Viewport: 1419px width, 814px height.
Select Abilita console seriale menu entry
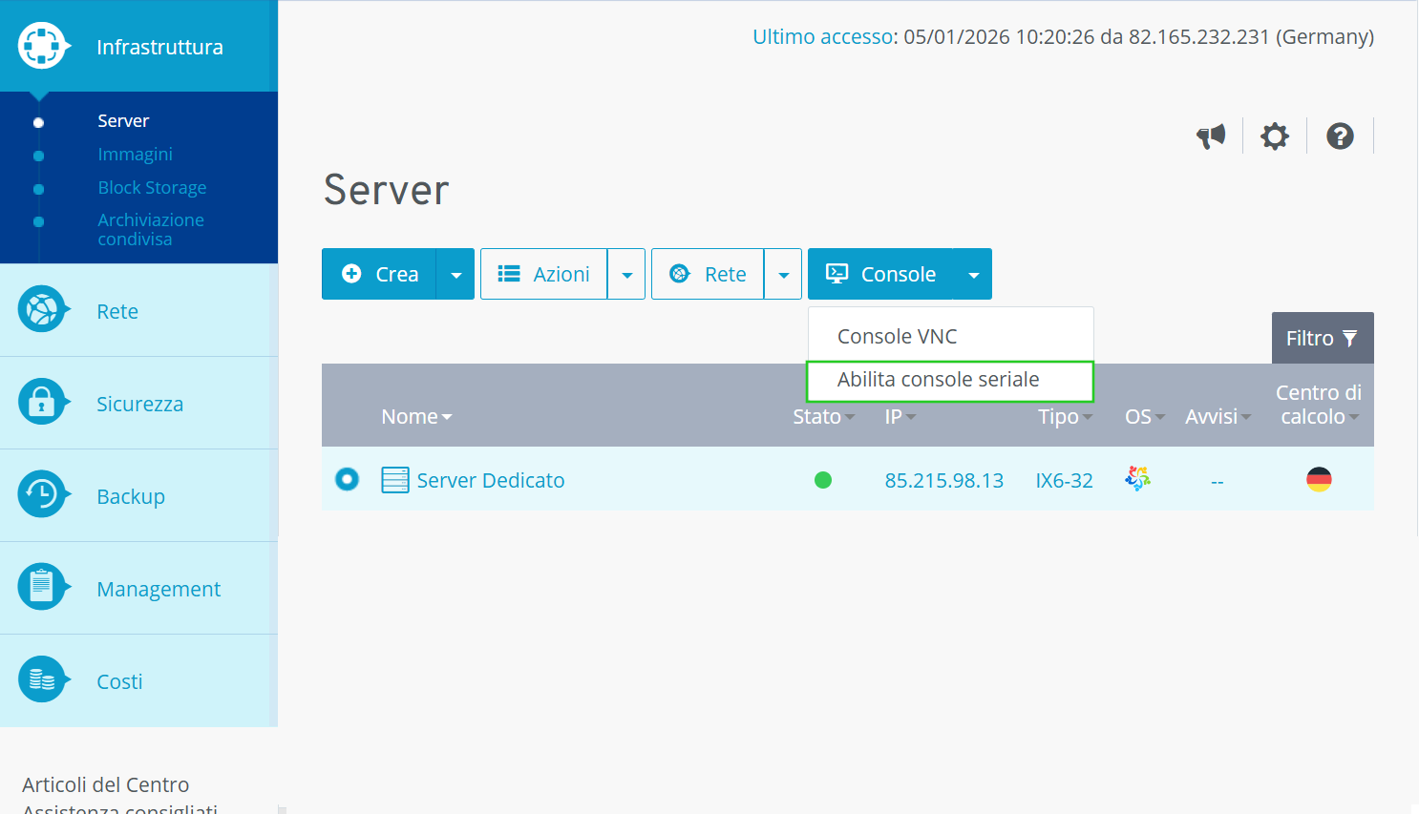938,380
